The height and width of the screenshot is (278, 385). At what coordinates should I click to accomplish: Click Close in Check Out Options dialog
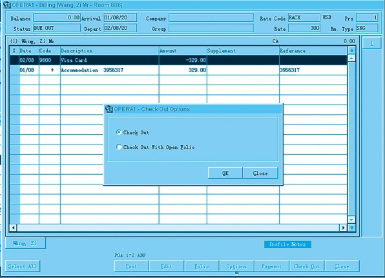260,173
